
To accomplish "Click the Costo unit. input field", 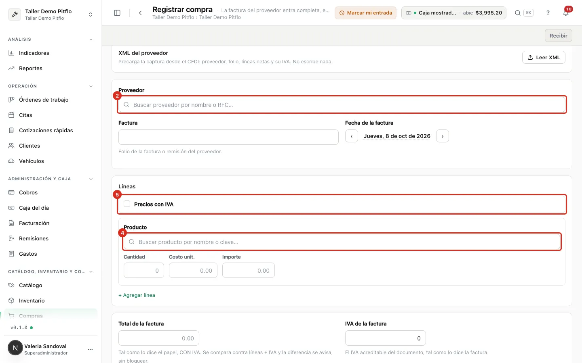I will tap(193, 270).
